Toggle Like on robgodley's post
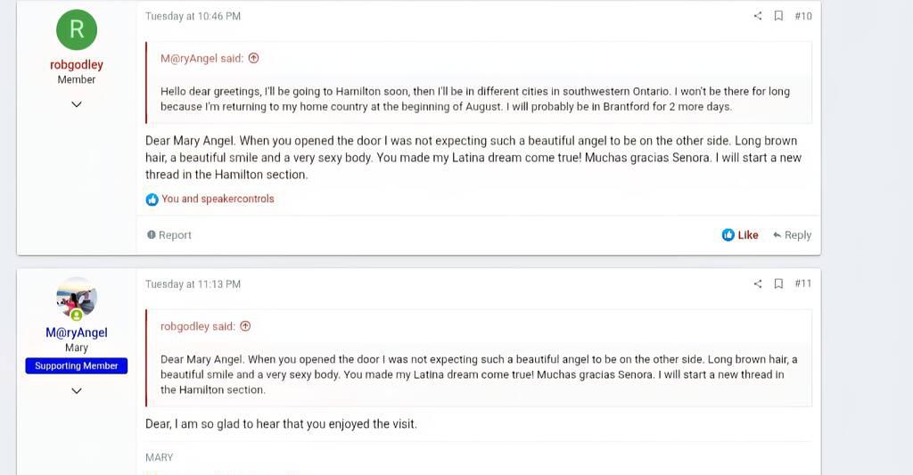The image size is (913, 475). coord(740,235)
